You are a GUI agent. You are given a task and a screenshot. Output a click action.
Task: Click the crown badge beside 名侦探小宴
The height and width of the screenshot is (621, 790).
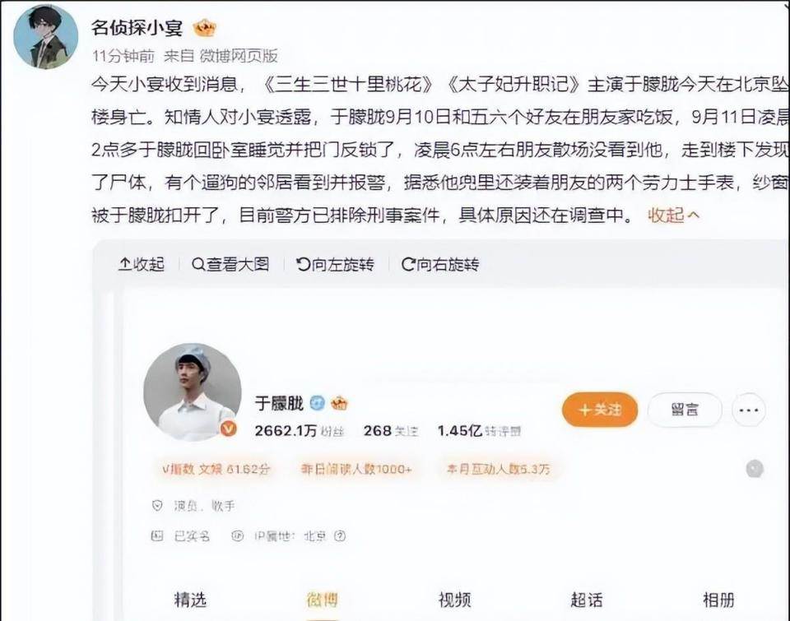[205, 28]
